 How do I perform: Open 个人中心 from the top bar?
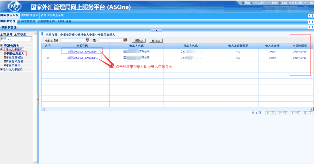tap(253, 3)
